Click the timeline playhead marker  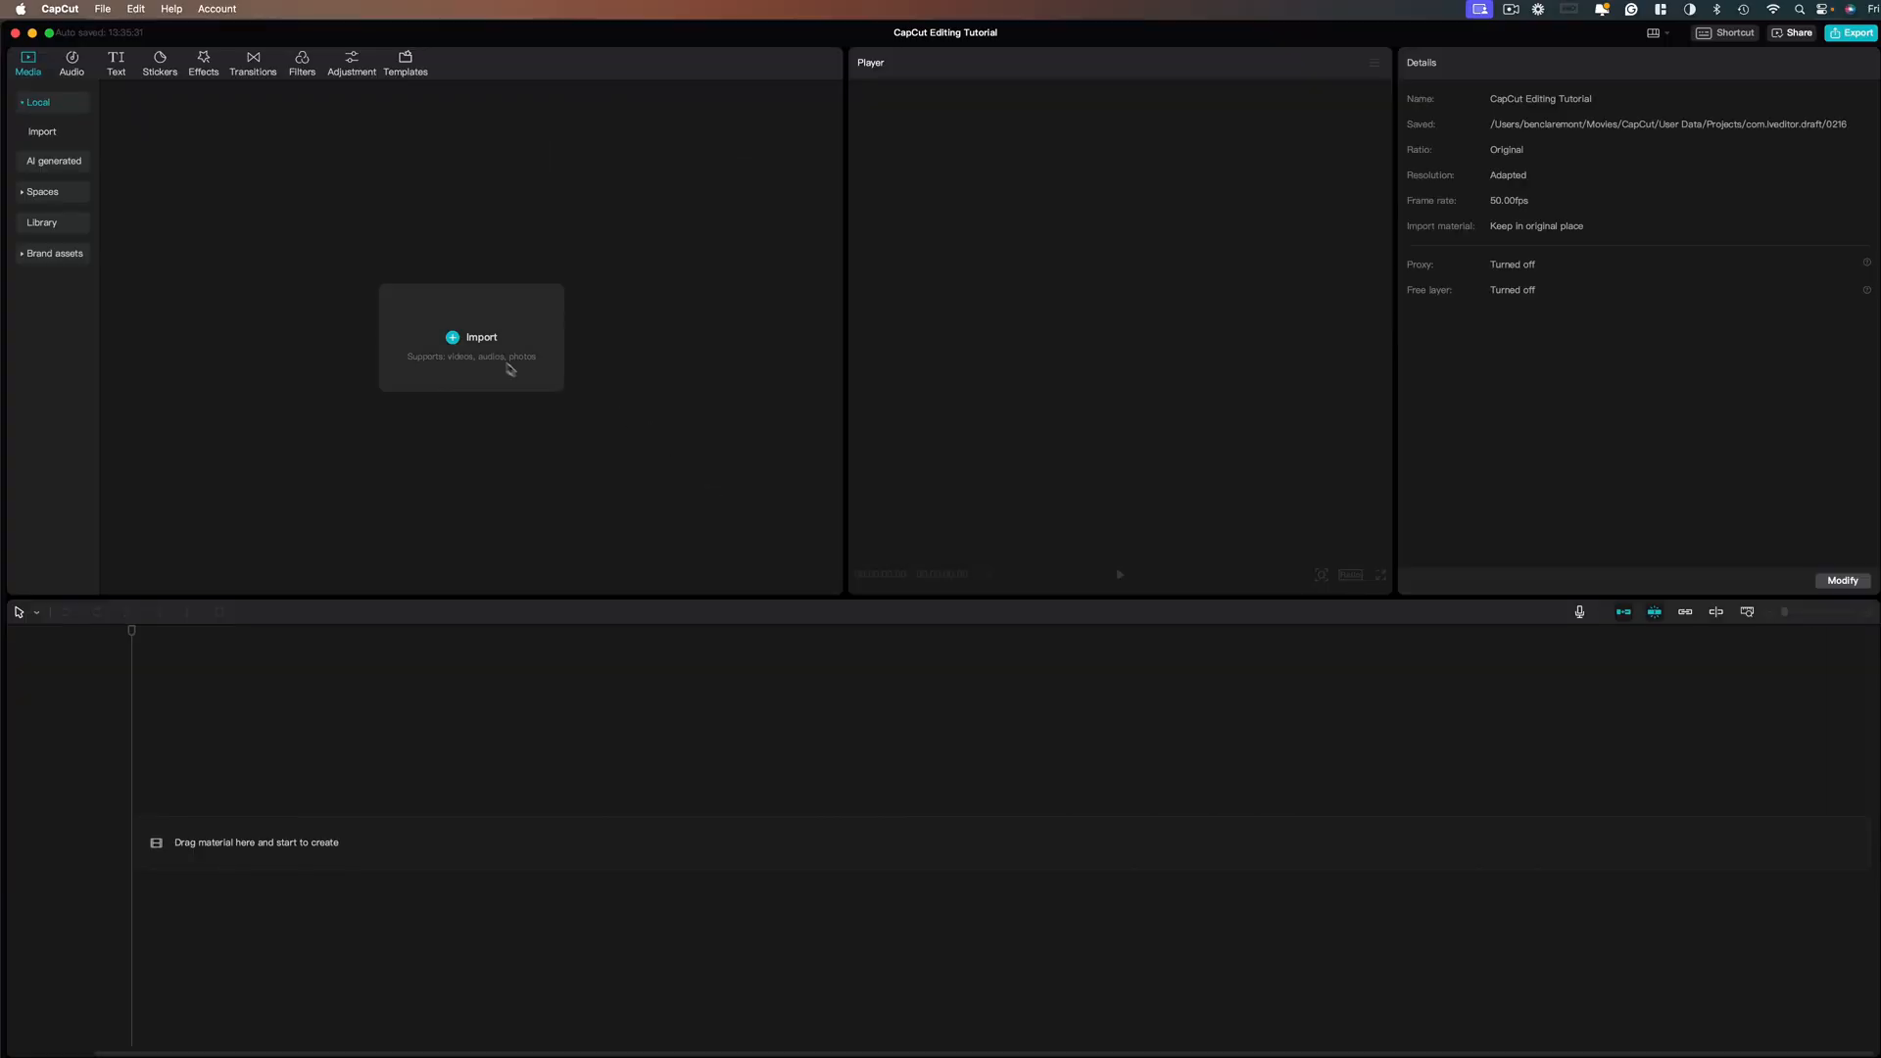coord(131,631)
